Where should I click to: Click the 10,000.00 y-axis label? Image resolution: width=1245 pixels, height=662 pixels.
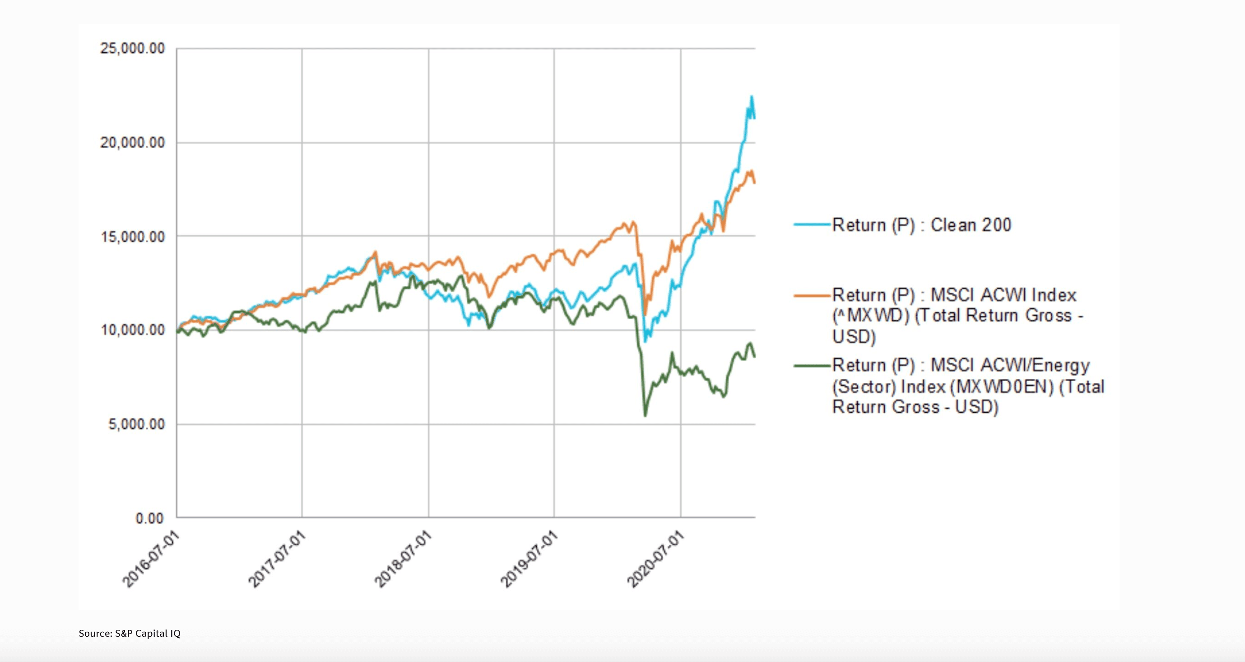tap(132, 330)
